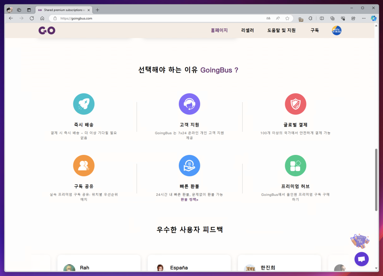
Task: Click the 글로벌 결제 heading text
Action: click(295, 125)
